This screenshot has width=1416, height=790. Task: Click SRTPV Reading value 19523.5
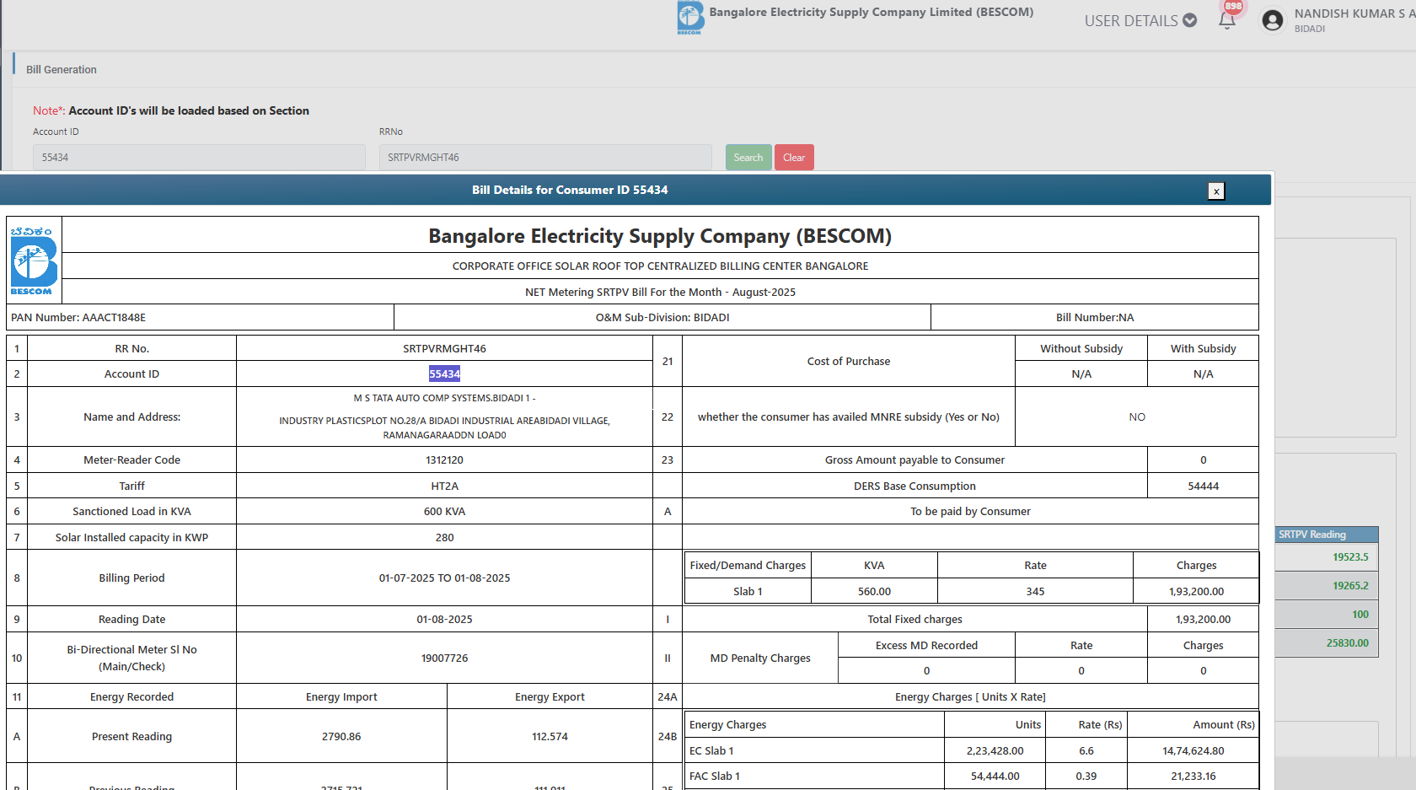[x=1350, y=557]
